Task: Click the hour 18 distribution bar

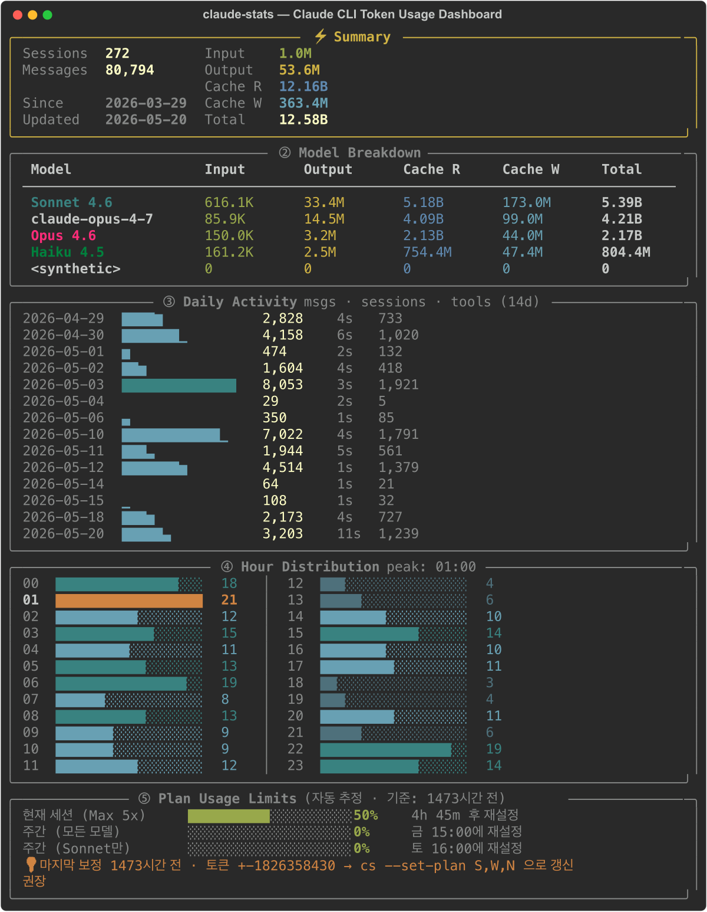Action: pos(394,683)
